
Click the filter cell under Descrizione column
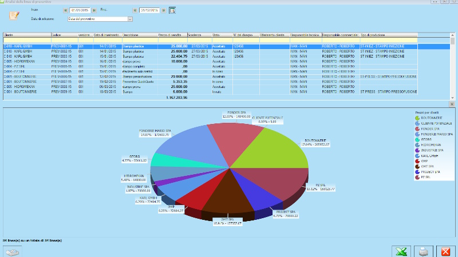pos(140,40)
